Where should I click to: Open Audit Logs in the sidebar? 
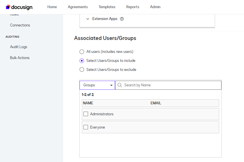coord(19,47)
